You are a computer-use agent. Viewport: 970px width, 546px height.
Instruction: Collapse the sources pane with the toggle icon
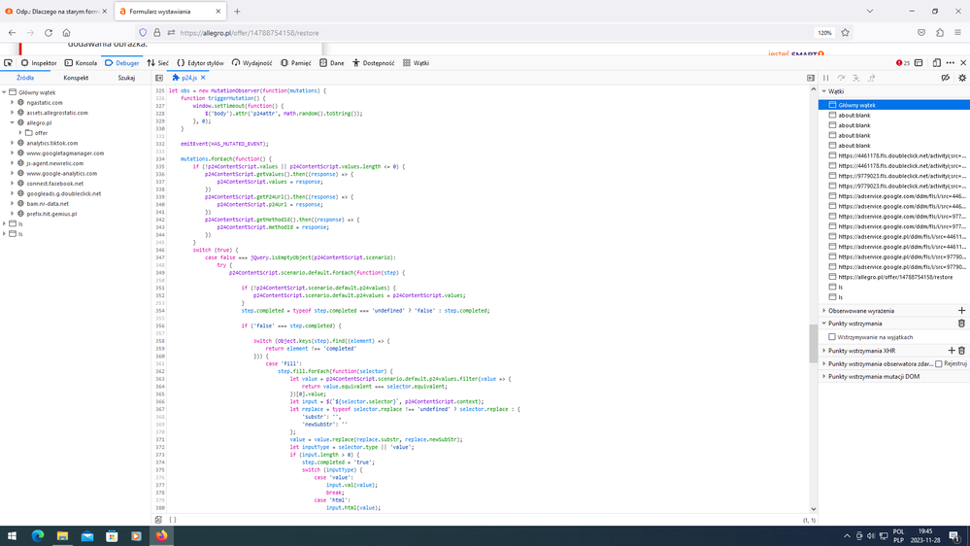pos(159,78)
